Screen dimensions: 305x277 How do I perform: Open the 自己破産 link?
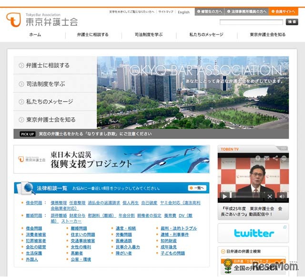pos(149,203)
